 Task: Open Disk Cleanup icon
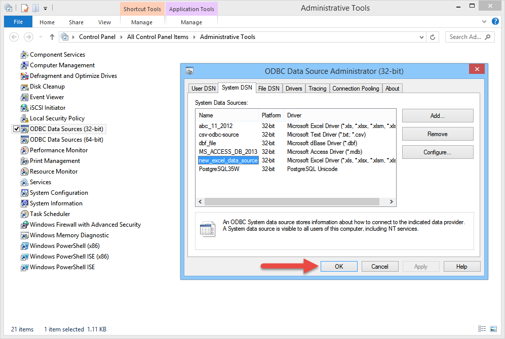coord(24,87)
